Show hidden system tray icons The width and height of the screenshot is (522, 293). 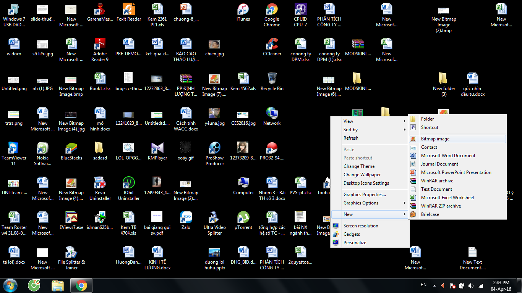(434, 285)
